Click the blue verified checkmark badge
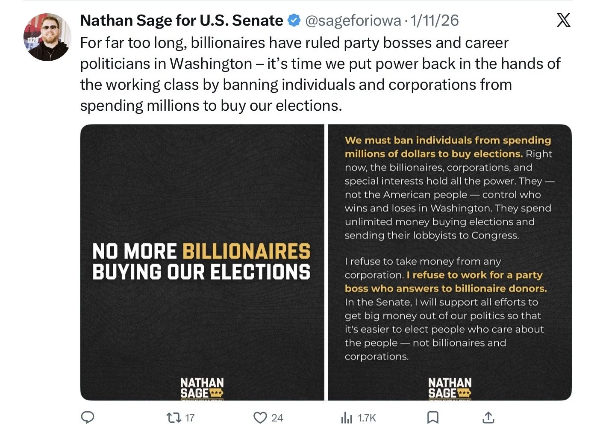 (294, 20)
